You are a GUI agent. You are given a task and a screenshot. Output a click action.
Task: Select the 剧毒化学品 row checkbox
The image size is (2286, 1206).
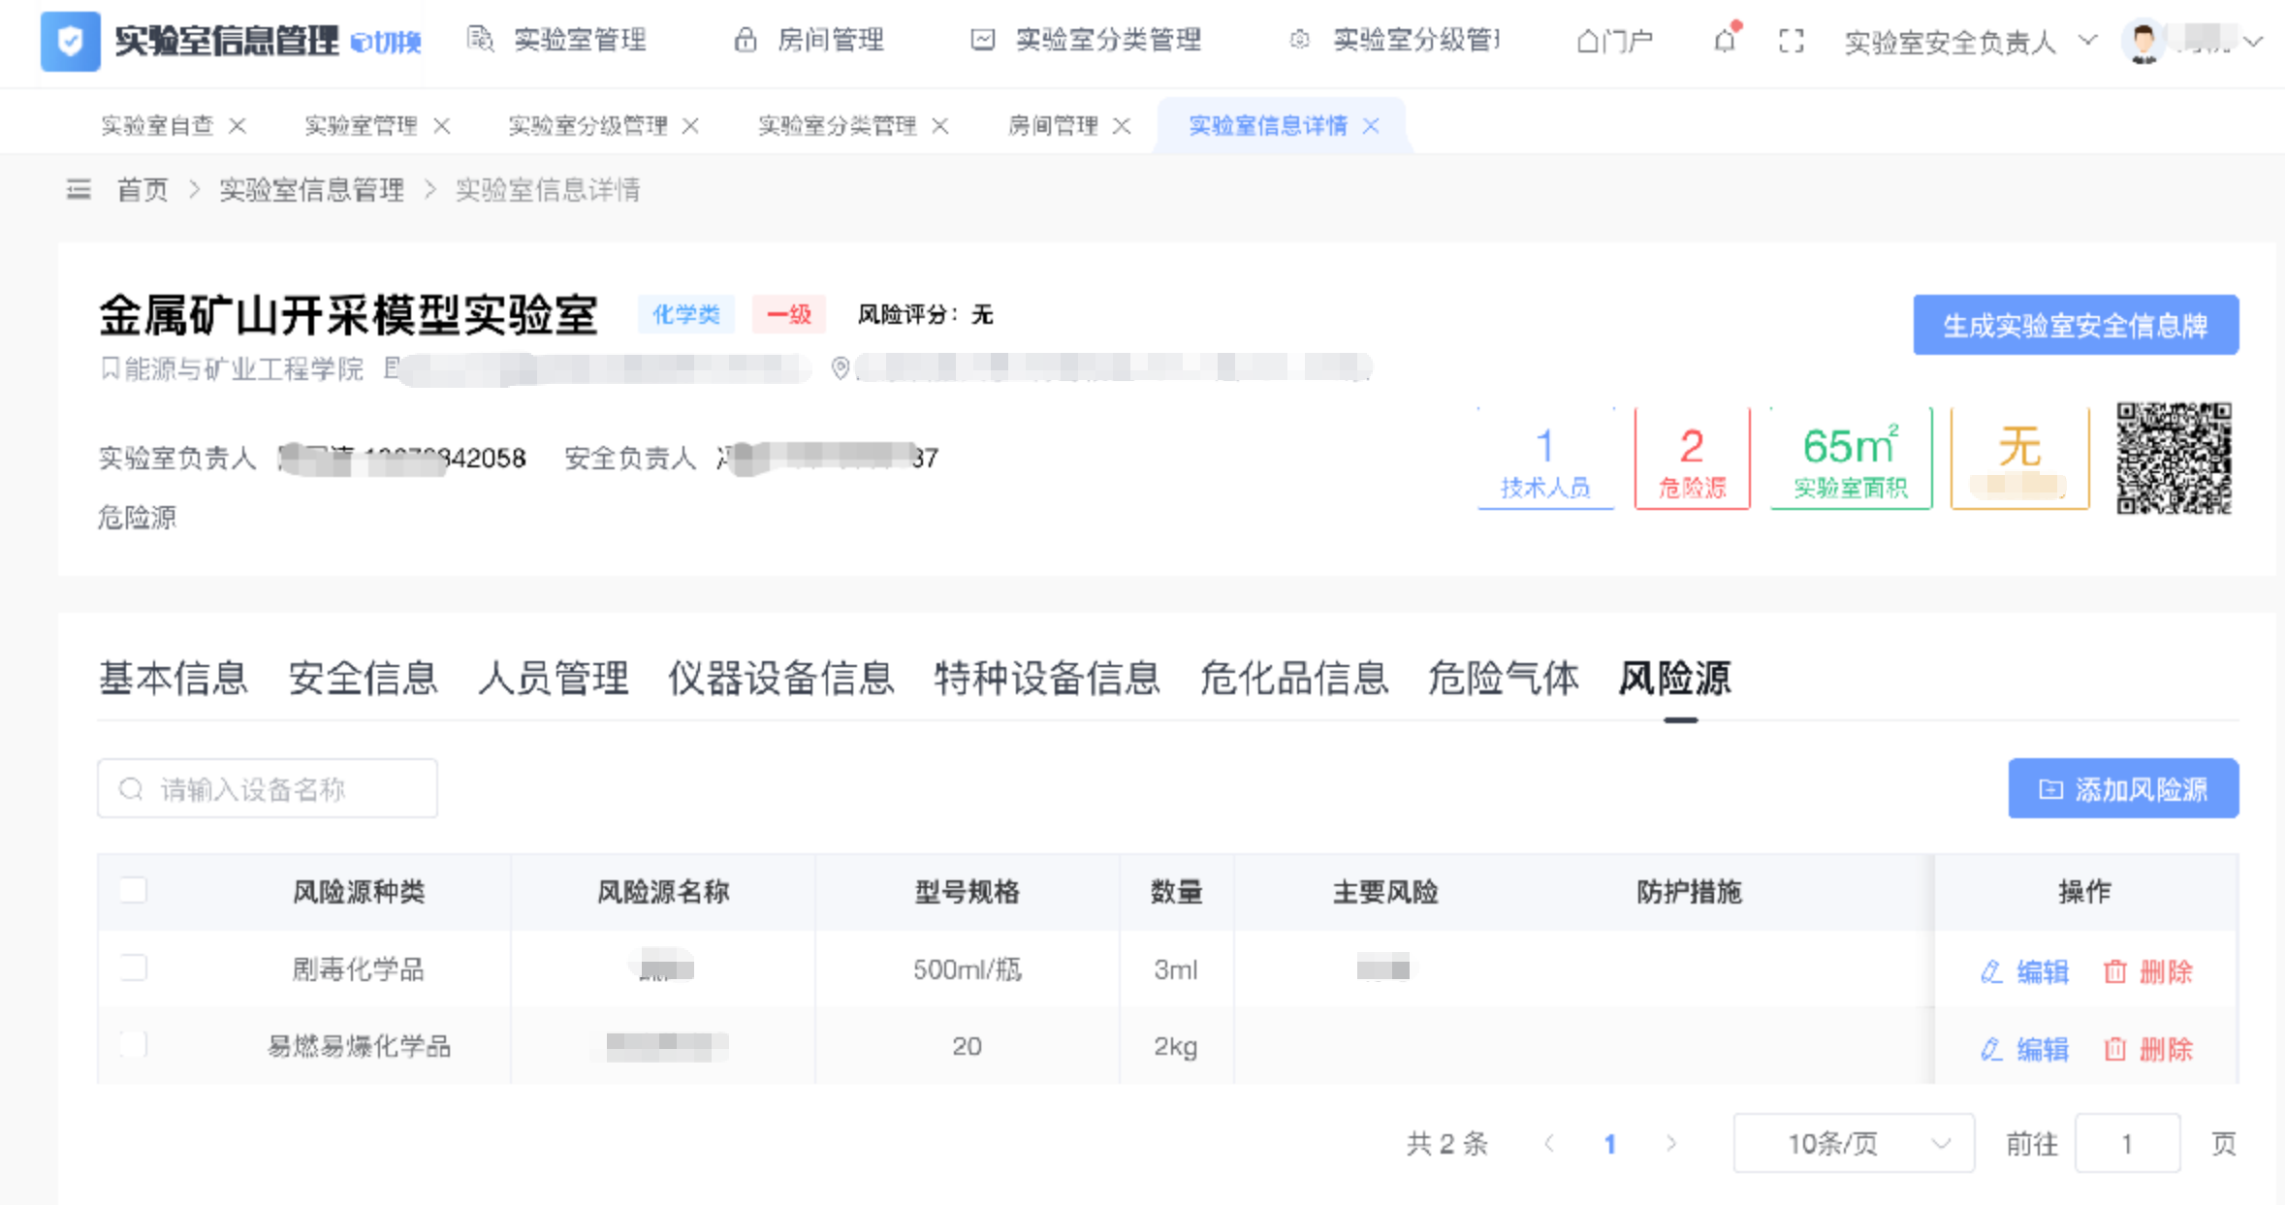click(133, 968)
